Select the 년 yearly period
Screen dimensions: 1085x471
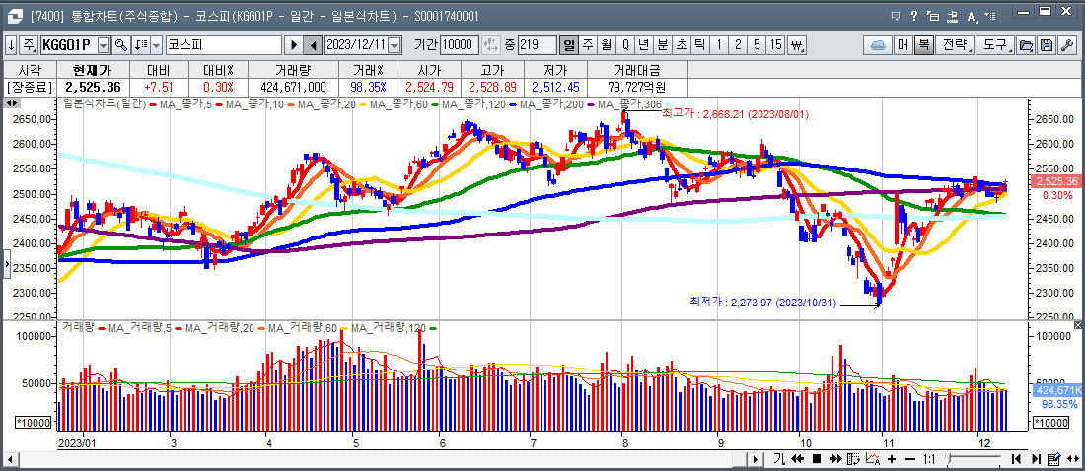[x=644, y=45]
